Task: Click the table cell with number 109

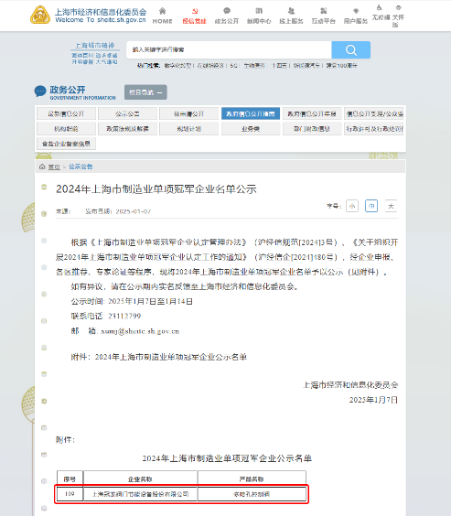Action: (70, 494)
